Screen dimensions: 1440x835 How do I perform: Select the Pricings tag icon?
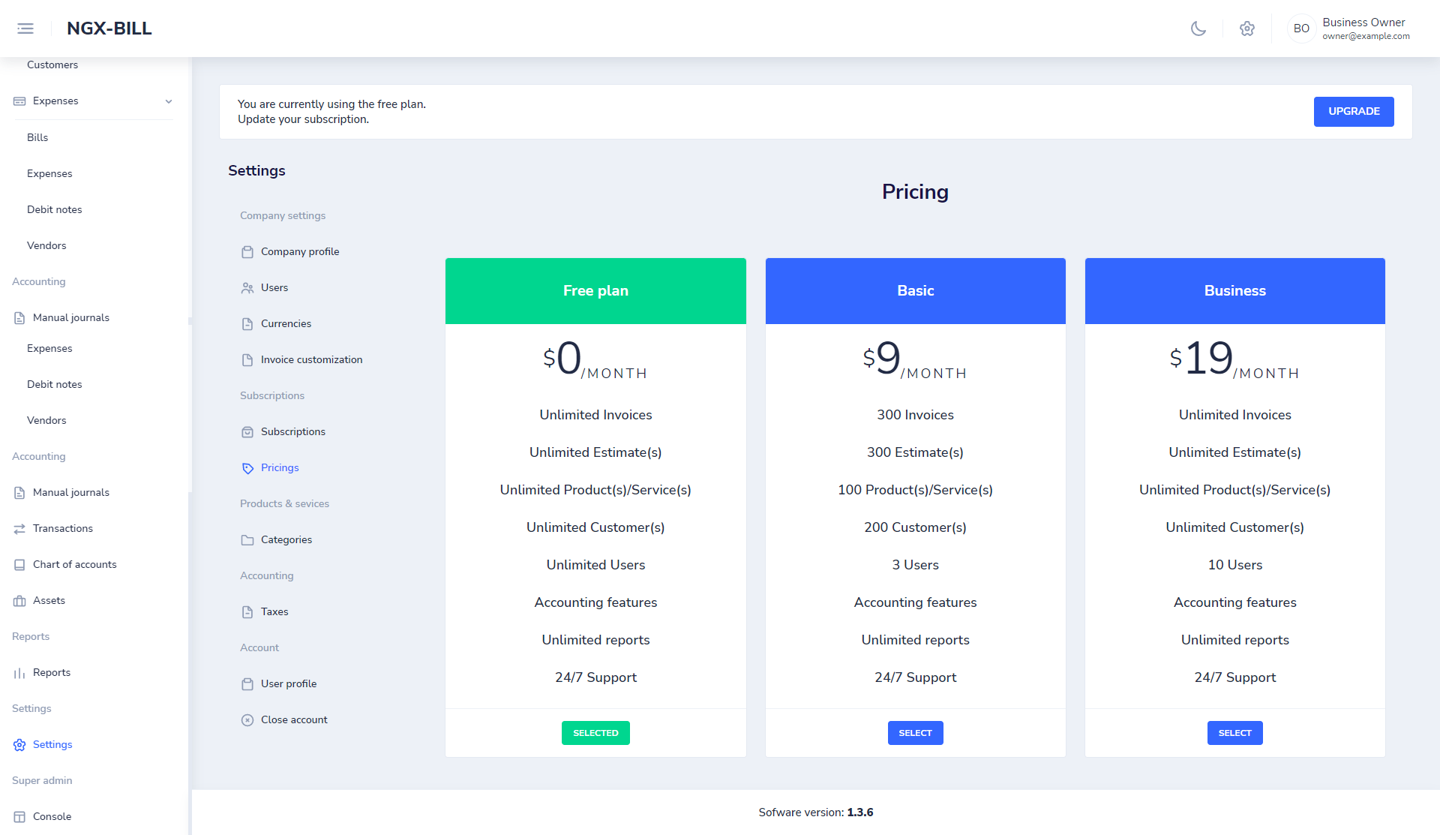pyautogui.click(x=248, y=468)
